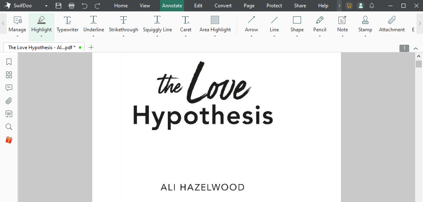Select the Squiggly Line tool
This screenshot has width=423, height=202.
[x=157, y=24]
